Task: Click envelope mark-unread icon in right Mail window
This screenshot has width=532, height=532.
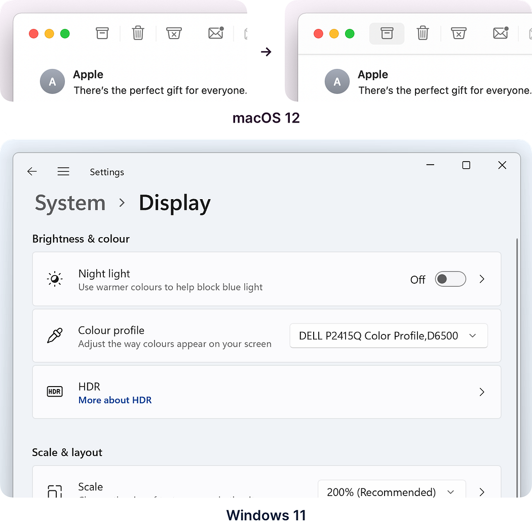Action: [501, 32]
